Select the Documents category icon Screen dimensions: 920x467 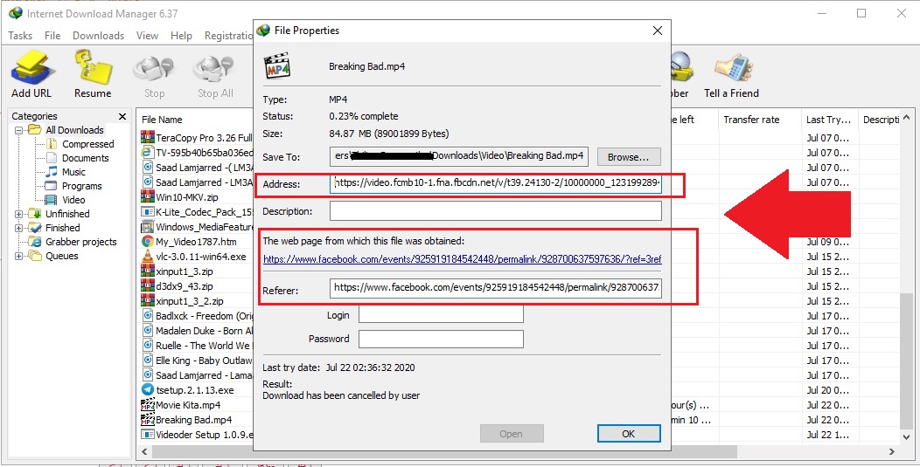[x=52, y=158]
